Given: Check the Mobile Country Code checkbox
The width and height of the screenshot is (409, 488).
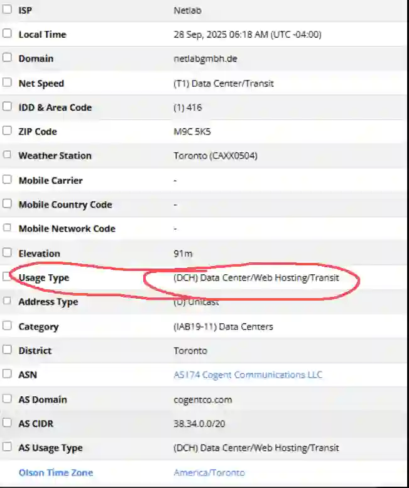Looking at the screenshot, I should tap(7, 204).
